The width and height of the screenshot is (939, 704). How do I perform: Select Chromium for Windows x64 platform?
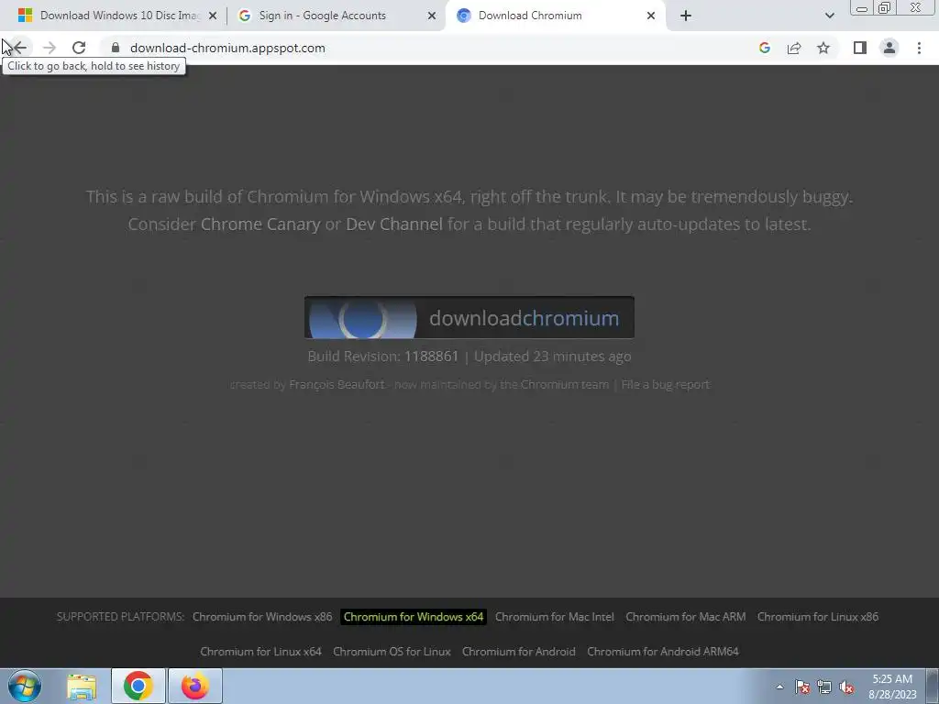[414, 617]
